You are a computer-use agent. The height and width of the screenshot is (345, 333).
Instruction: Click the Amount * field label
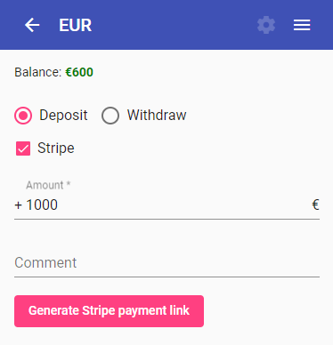[48, 185]
